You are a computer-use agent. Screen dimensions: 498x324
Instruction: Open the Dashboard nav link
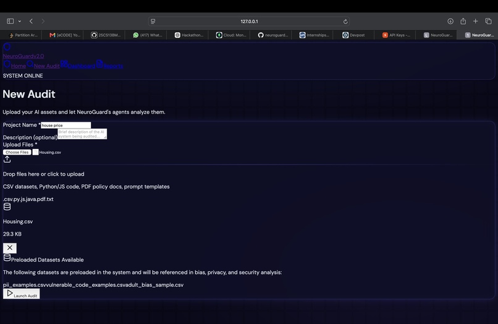click(82, 66)
